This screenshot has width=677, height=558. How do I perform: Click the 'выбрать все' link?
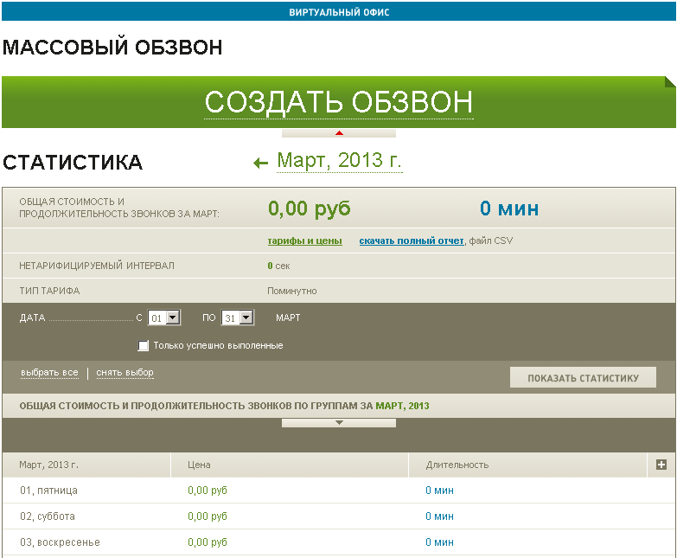49,373
